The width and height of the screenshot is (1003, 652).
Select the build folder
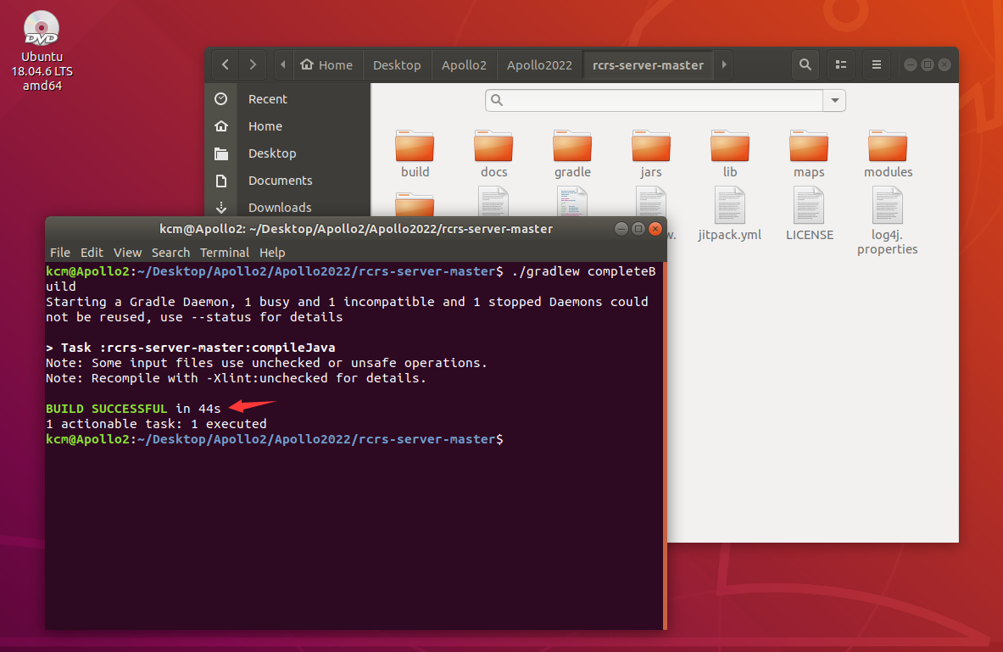[x=415, y=154]
